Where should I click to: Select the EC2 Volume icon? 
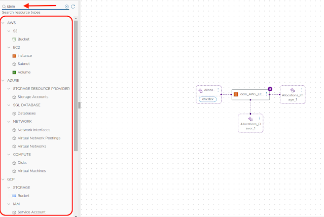pos(14,73)
